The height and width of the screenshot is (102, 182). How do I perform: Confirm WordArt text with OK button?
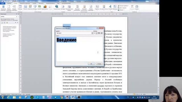click(x=91, y=64)
